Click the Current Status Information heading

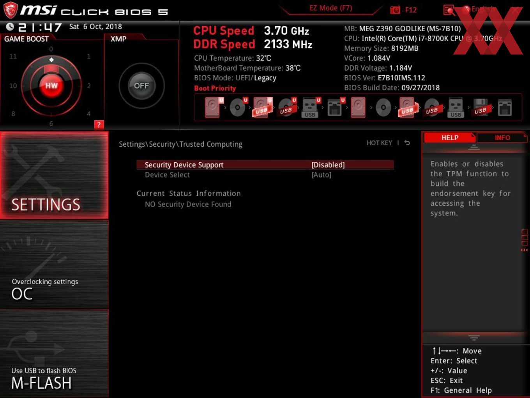(x=189, y=194)
